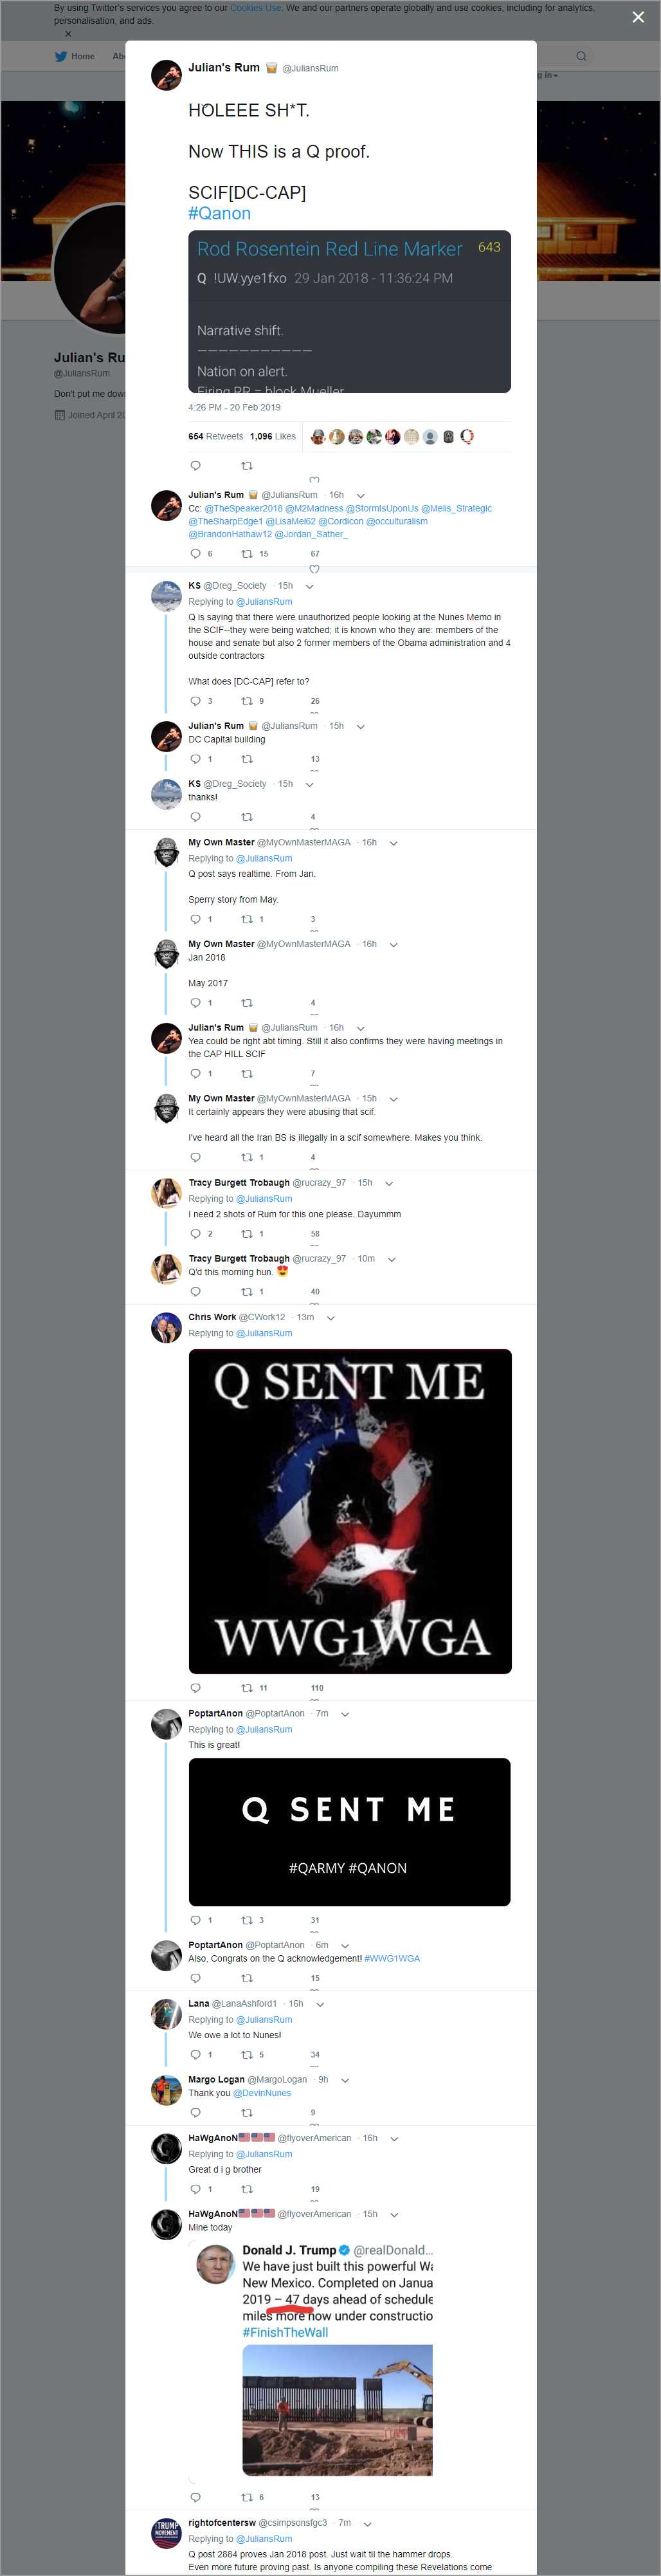Image resolution: width=661 pixels, height=2576 pixels.
Task: Reply to Tracy's '2 shots of Rum' tweet
Action: coord(195,1233)
